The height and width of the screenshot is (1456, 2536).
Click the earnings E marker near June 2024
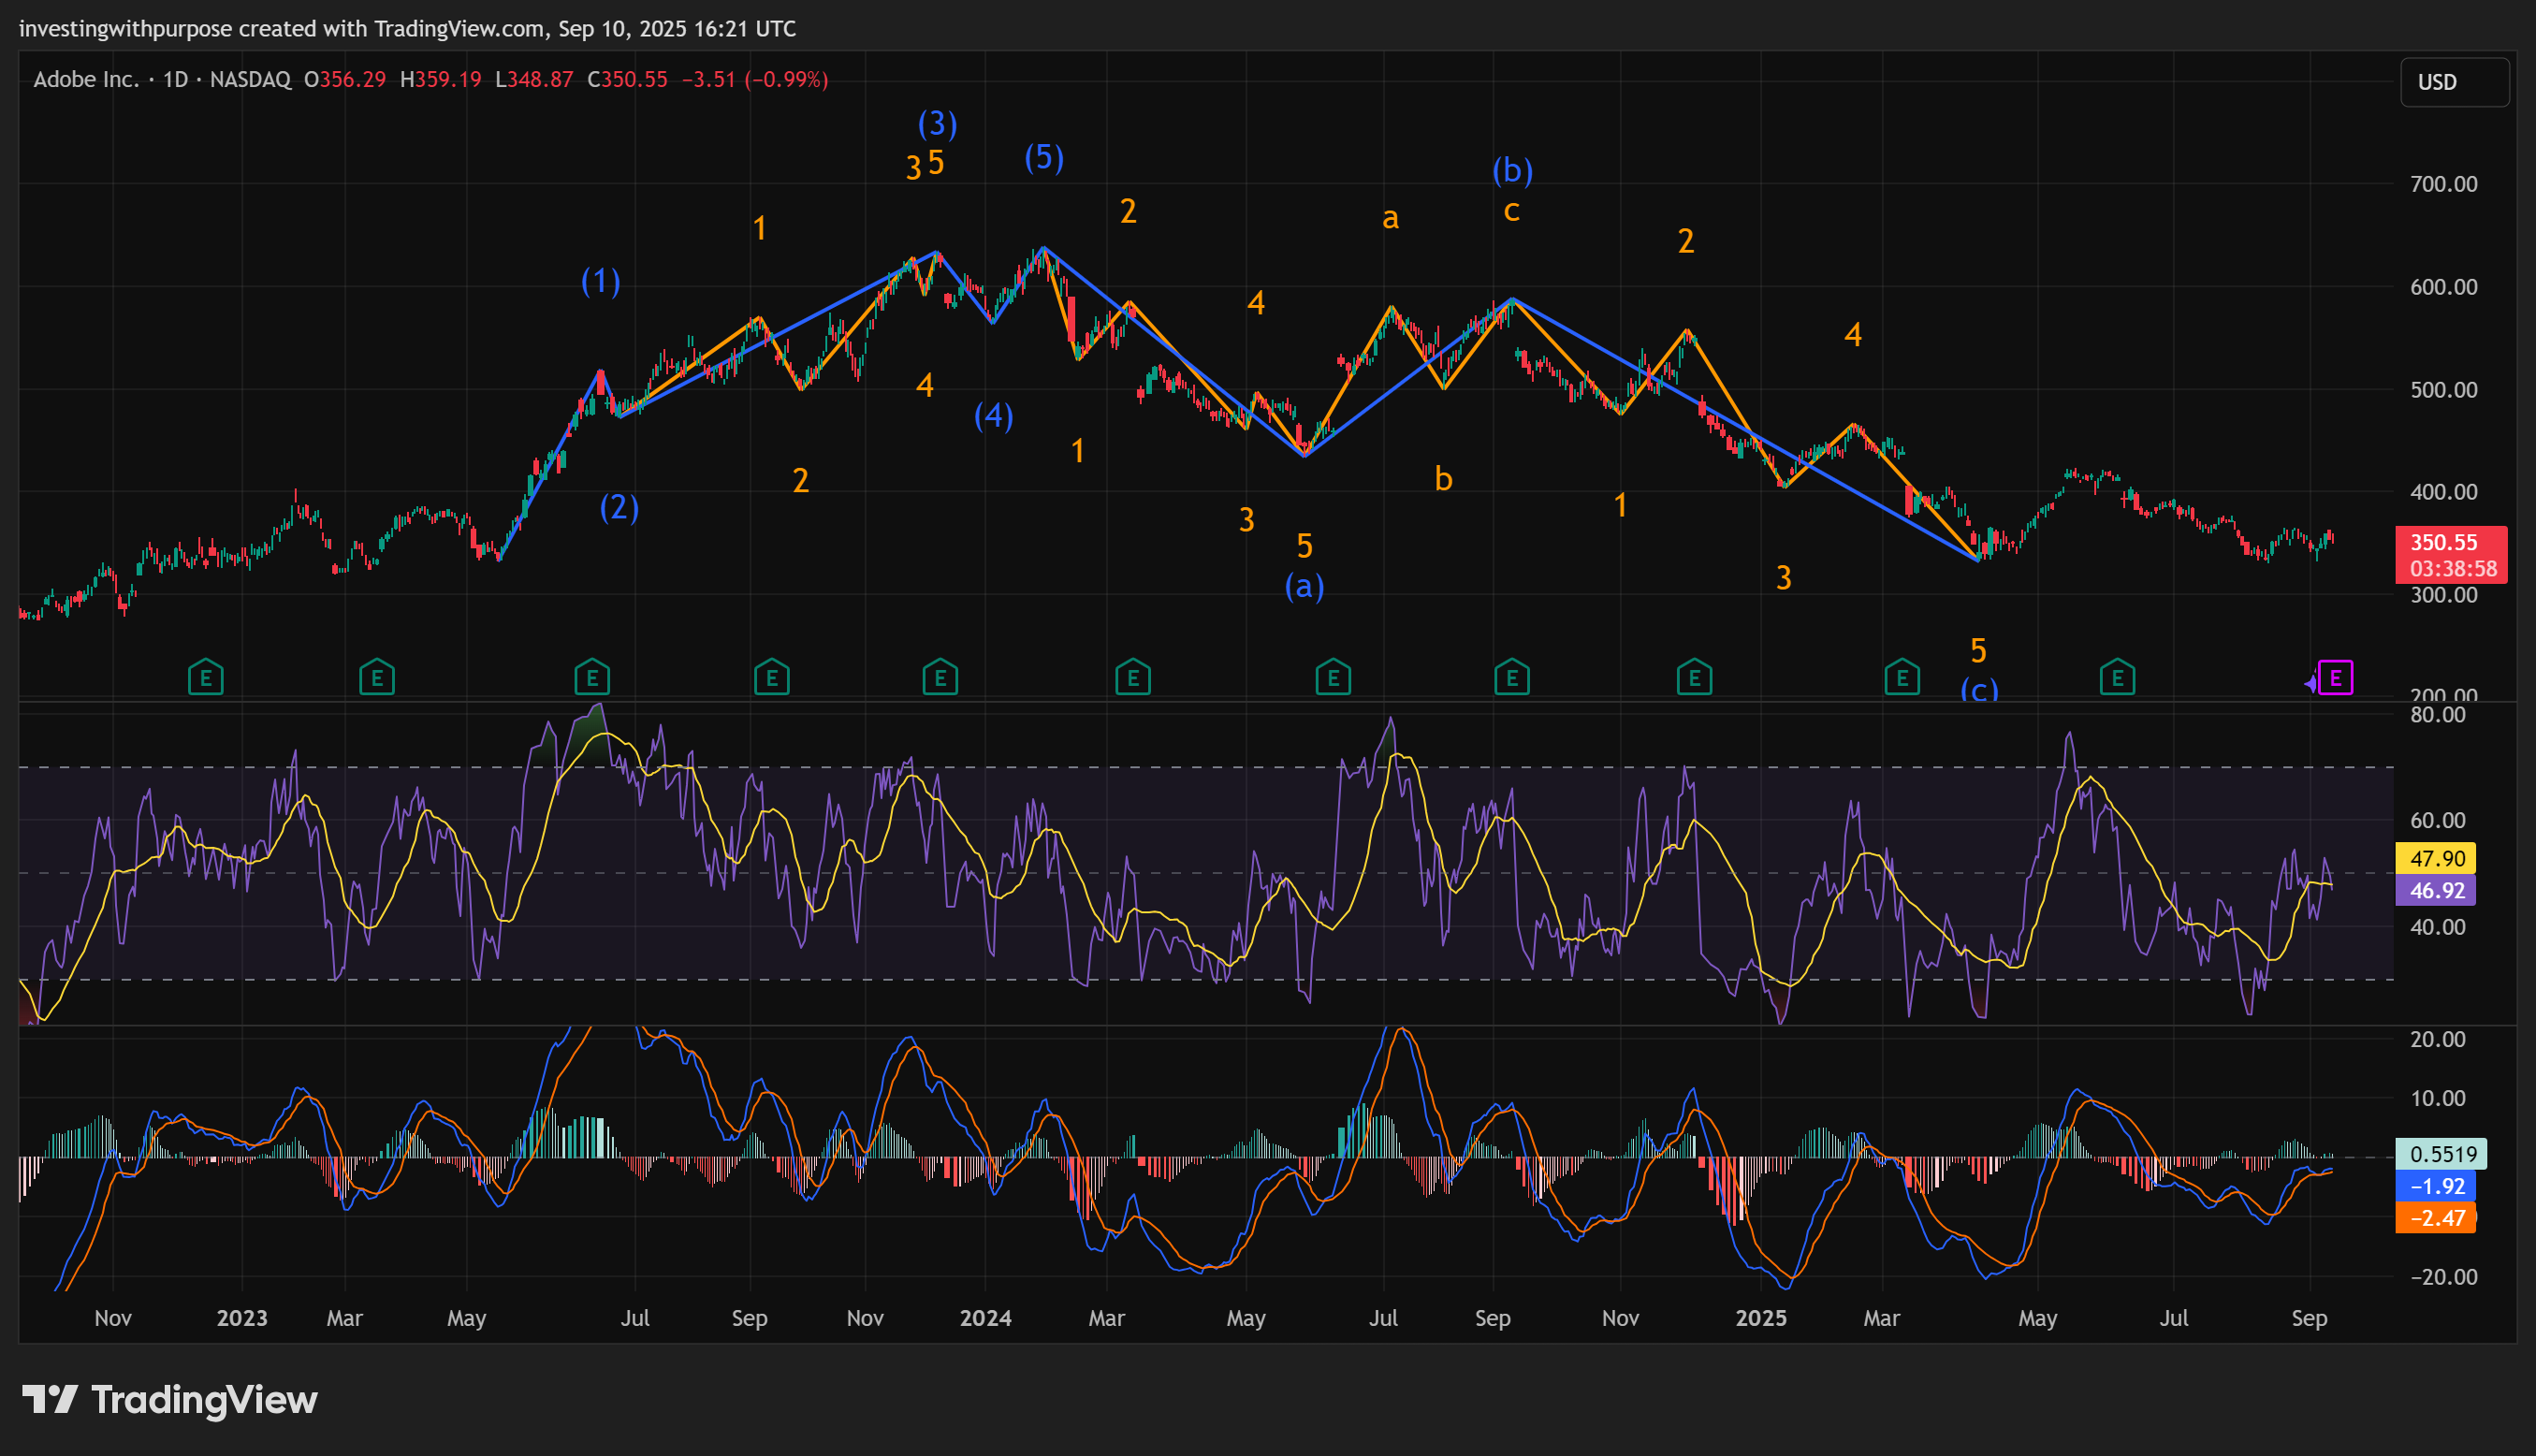[1332, 678]
